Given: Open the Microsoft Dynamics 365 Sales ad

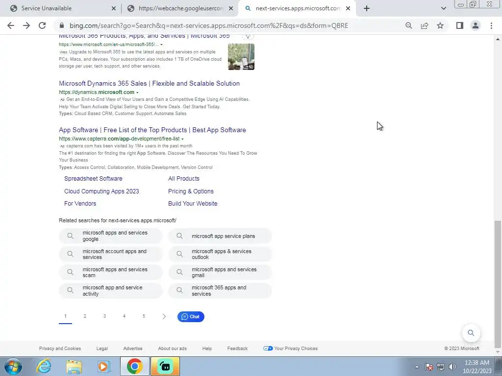Looking at the screenshot, I should point(149,83).
